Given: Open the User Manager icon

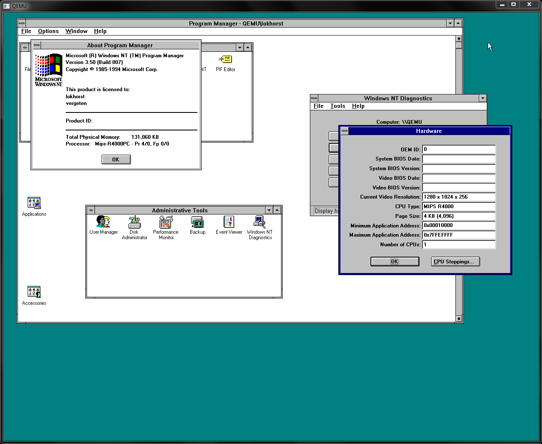Looking at the screenshot, I should click(103, 222).
